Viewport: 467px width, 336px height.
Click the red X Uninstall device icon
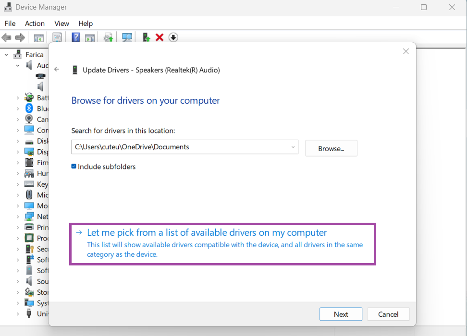tap(160, 37)
